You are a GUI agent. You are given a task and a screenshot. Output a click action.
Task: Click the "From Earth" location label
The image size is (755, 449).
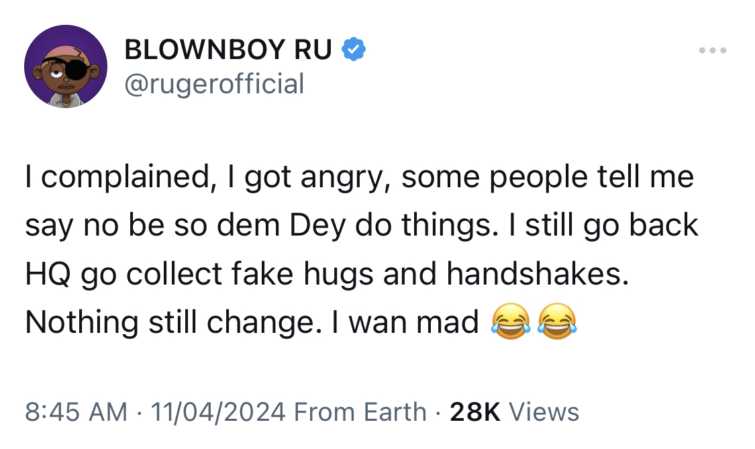(x=360, y=412)
